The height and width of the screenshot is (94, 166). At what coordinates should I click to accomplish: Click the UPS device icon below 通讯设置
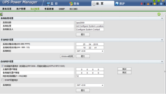1,14
